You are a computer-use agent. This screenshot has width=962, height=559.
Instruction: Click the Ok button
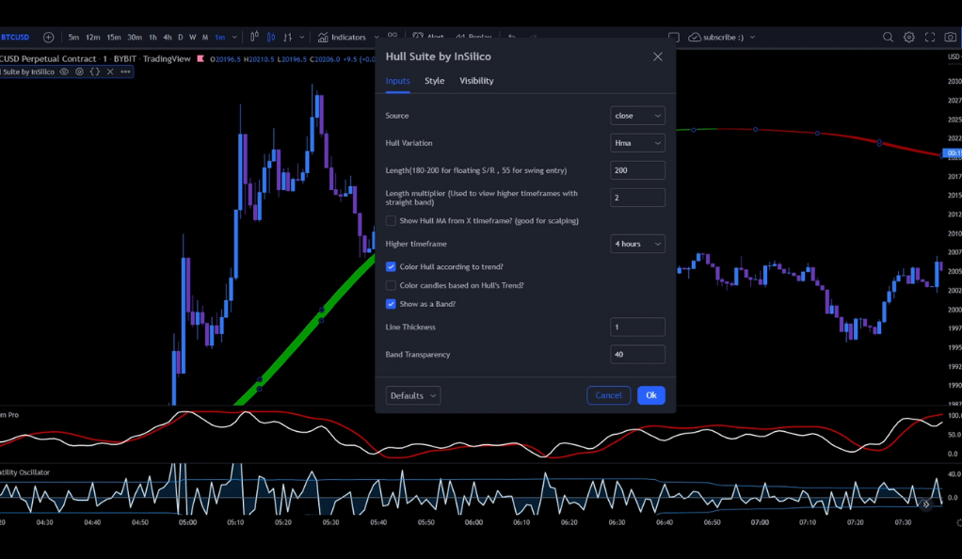click(651, 396)
